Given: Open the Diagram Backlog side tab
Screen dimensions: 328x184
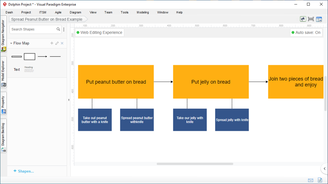Looking at the screenshot, I should click(x=3, y=136).
